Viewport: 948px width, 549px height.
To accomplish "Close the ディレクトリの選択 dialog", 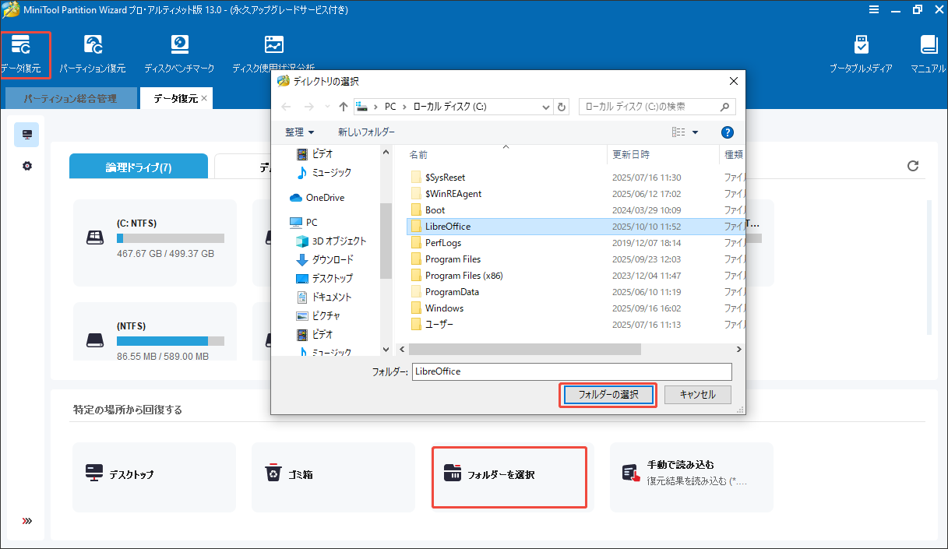I will coord(733,81).
